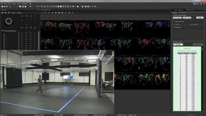
Task: Click the third layout icon at top right
Action: (x=201, y=4)
